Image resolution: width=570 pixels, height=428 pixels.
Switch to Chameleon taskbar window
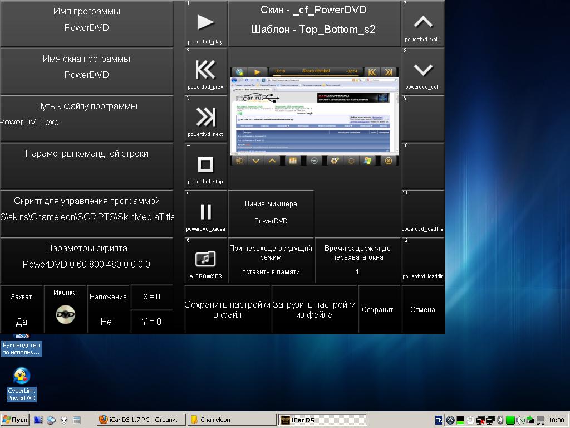(232, 420)
